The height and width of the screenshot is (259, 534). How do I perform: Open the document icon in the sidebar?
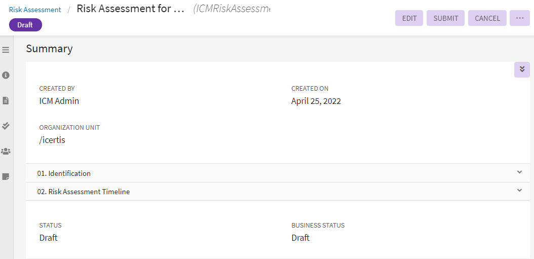6,100
